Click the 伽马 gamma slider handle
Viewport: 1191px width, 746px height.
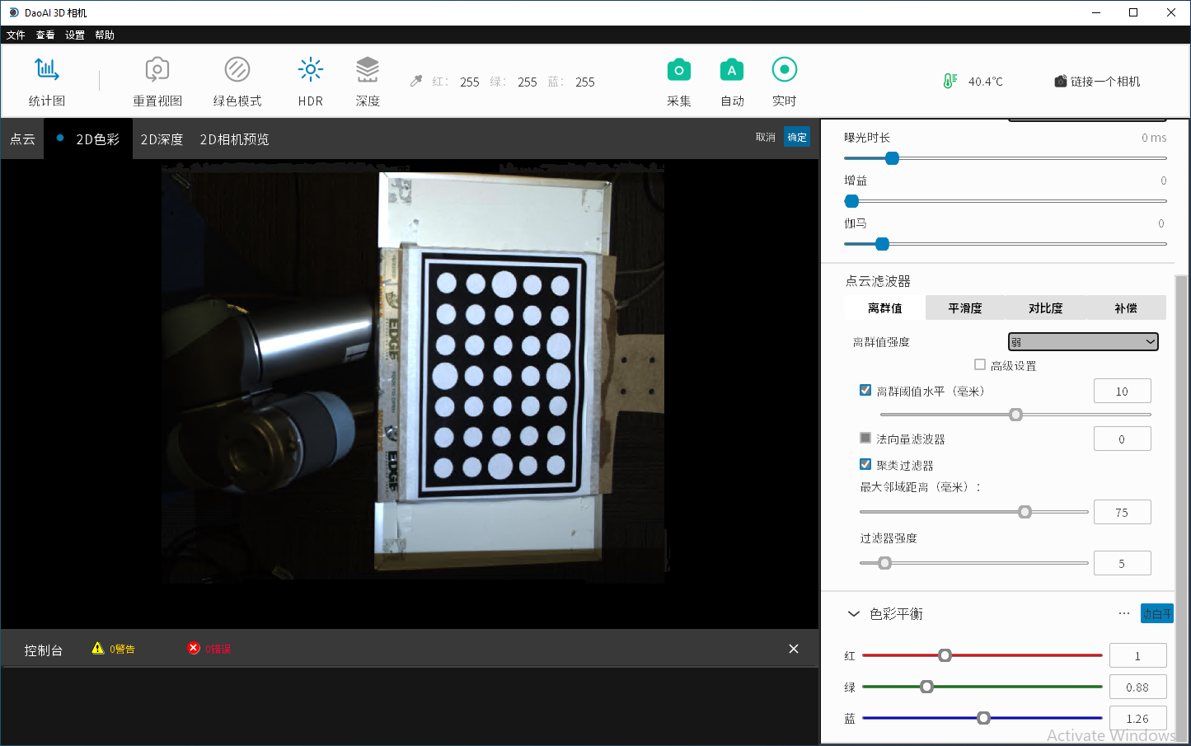(x=882, y=244)
